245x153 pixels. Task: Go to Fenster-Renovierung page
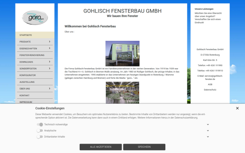[x=35, y=55]
